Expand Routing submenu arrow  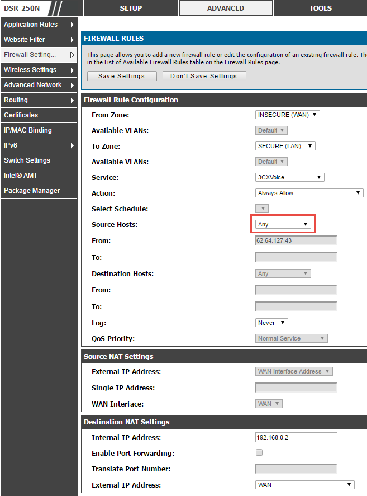(x=72, y=100)
